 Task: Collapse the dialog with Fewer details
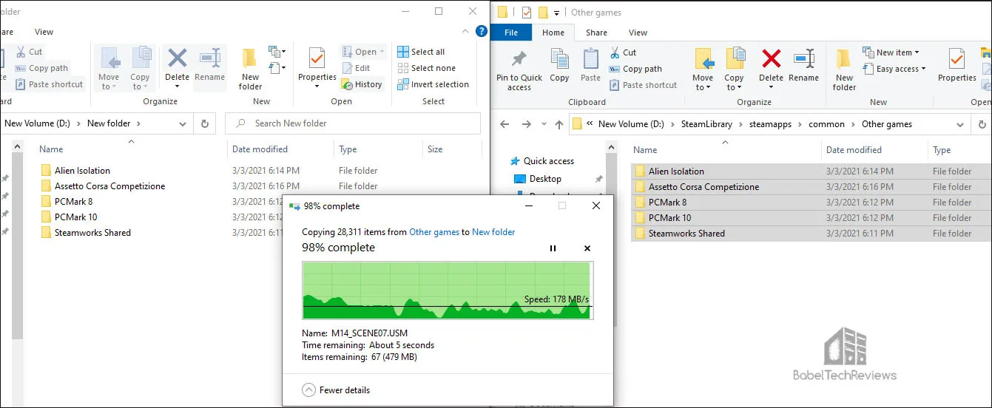click(337, 390)
